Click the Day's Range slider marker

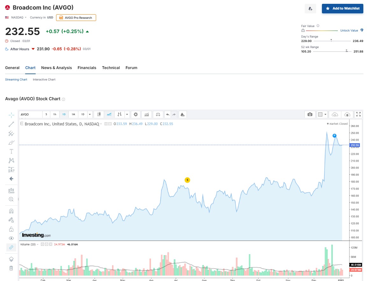[x=331, y=40]
